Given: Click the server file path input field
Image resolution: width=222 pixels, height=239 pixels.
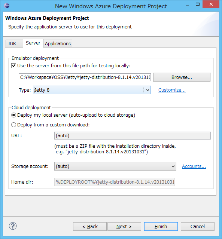Looking at the screenshot, I should [x=85, y=77].
